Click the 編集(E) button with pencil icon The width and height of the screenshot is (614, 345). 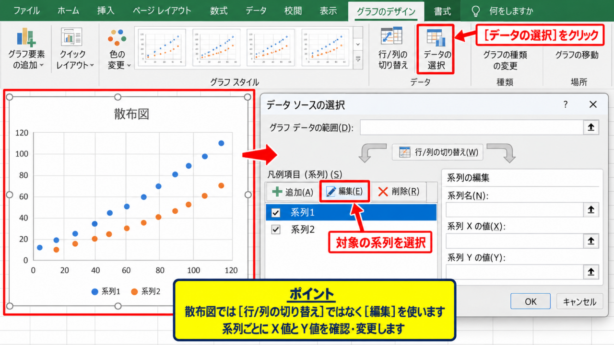344,192
